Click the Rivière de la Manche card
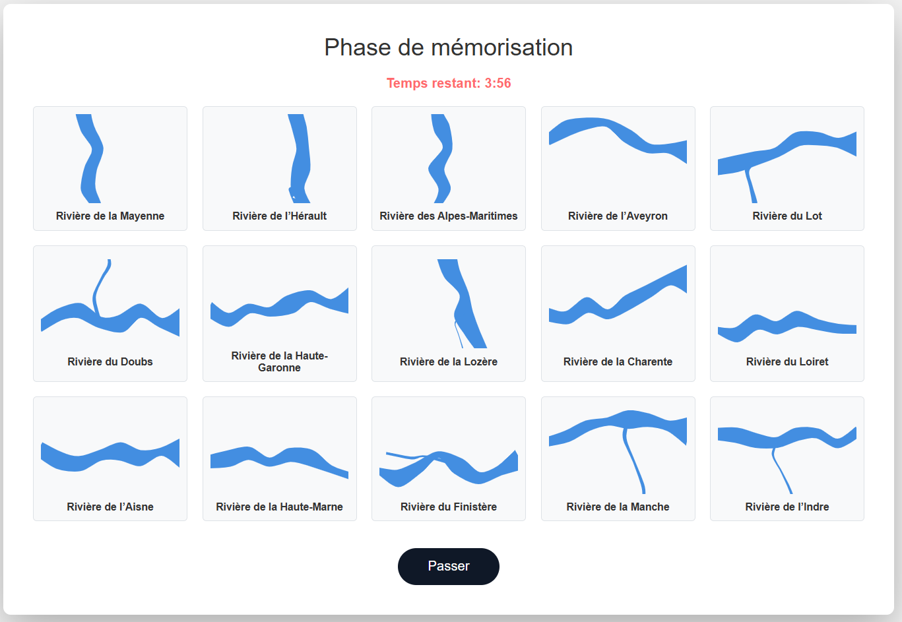Screen dimensions: 902x622 pyautogui.click(x=618, y=458)
